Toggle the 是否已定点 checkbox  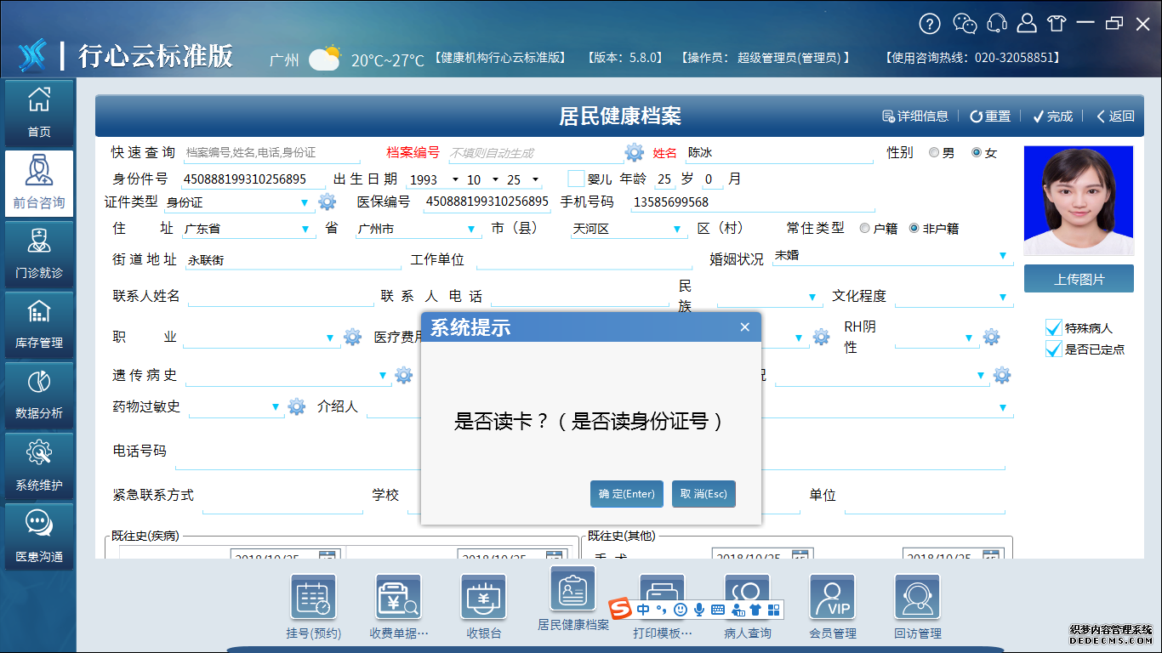coord(1054,349)
